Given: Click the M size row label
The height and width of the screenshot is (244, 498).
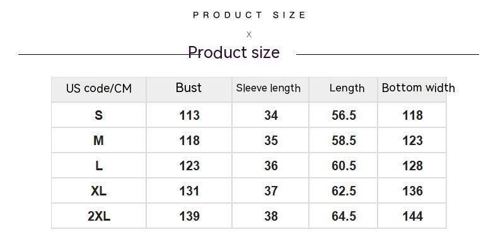Looking at the screenshot, I should click(x=99, y=140).
